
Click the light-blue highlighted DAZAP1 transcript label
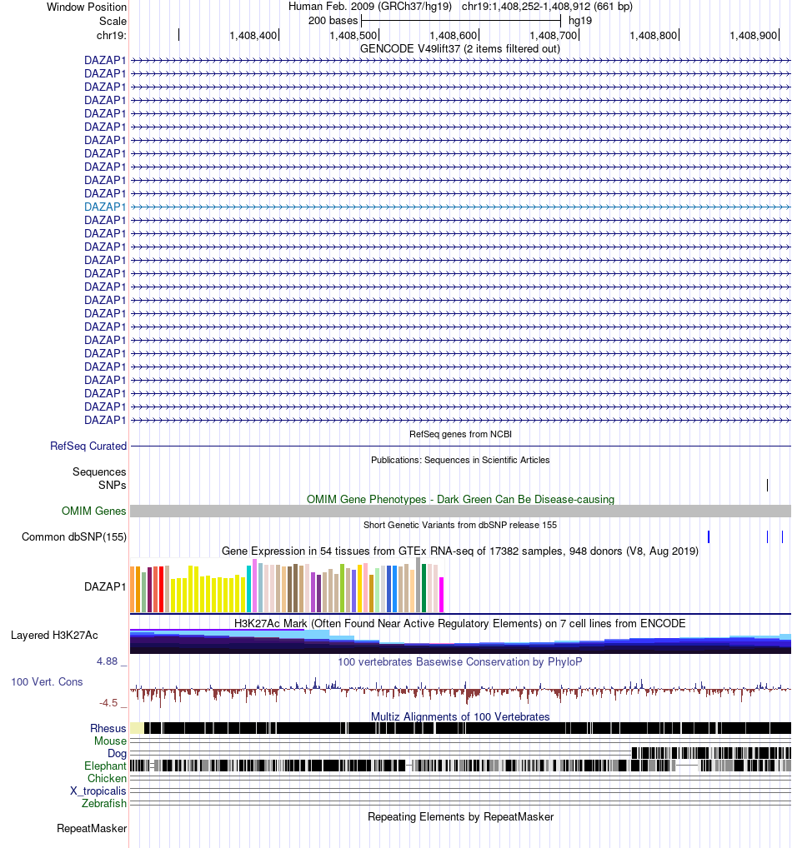click(104, 207)
